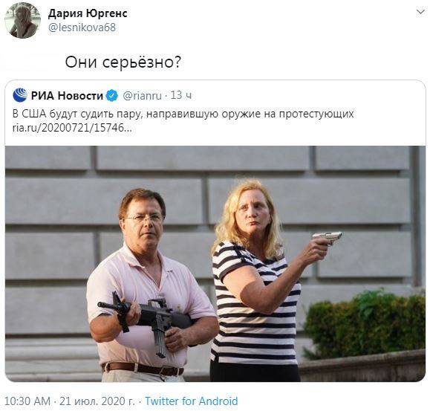The height and width of the screenshot is (411, 430).
Task: Click the man in pink shirt photo
Action: coord(149,285)
